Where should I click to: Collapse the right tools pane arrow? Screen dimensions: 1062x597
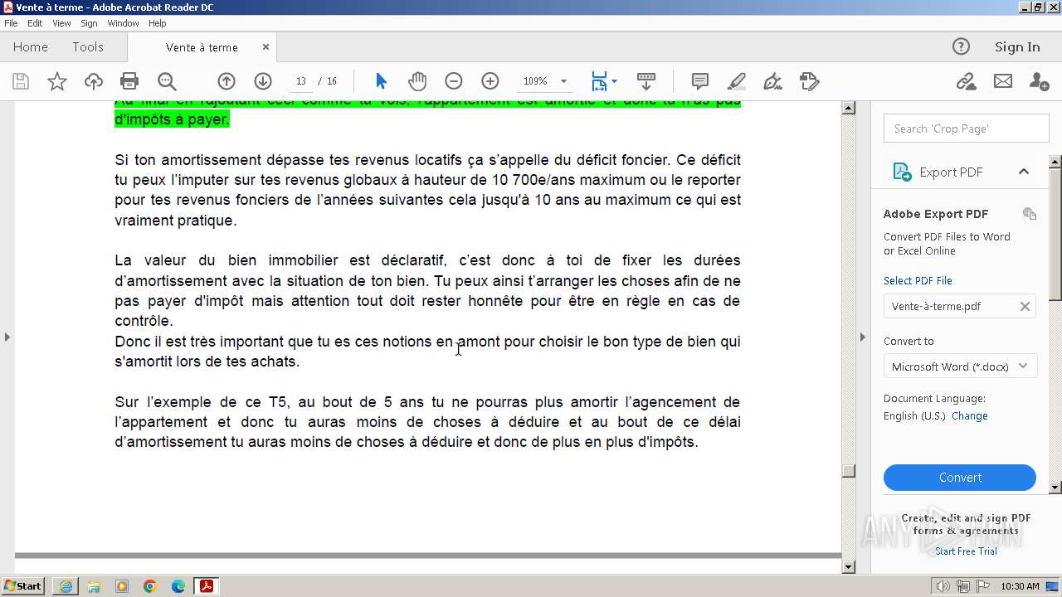[x=862, y=337]
